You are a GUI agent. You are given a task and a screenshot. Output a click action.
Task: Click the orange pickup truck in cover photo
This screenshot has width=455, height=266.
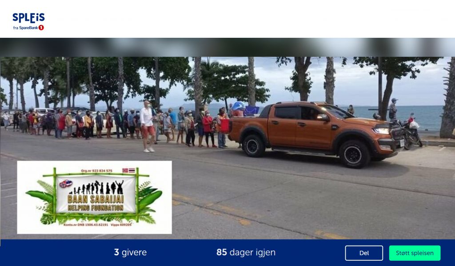click(316, 133)
